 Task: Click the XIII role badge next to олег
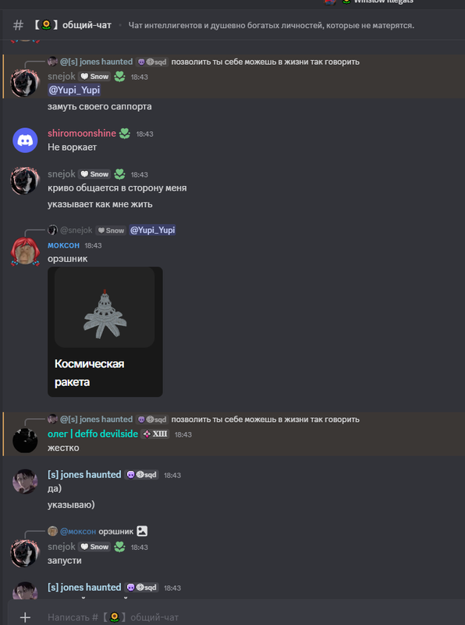click(155, 434)
